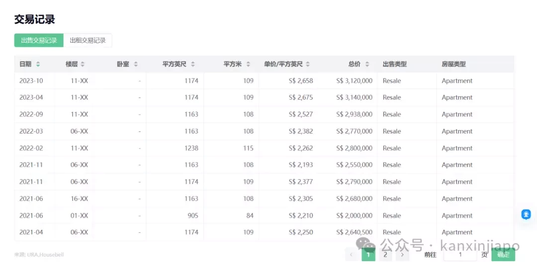Screen dimensions: 537x267
Task: Click the 交易记录 heading
Action: [x=35, y=19]
